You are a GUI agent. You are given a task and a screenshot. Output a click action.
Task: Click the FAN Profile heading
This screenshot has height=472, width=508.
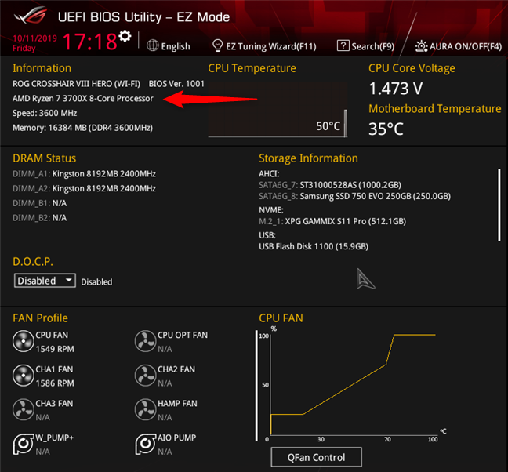point(40,318)
